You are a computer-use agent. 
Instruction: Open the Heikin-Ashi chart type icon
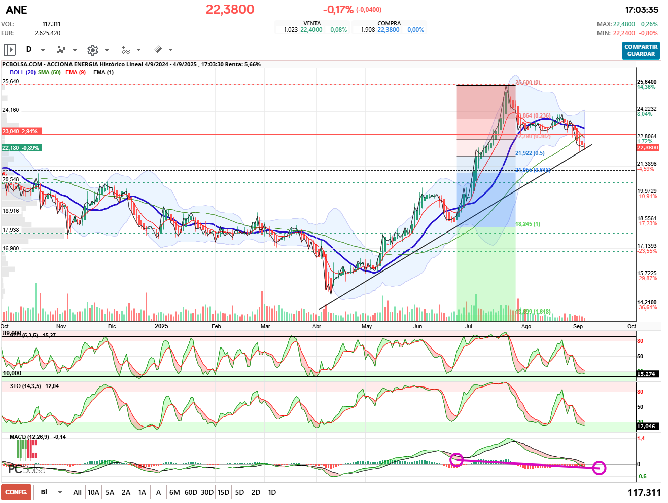[61, 50]
